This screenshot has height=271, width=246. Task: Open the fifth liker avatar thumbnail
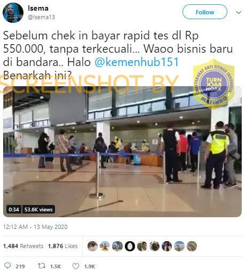142,246
